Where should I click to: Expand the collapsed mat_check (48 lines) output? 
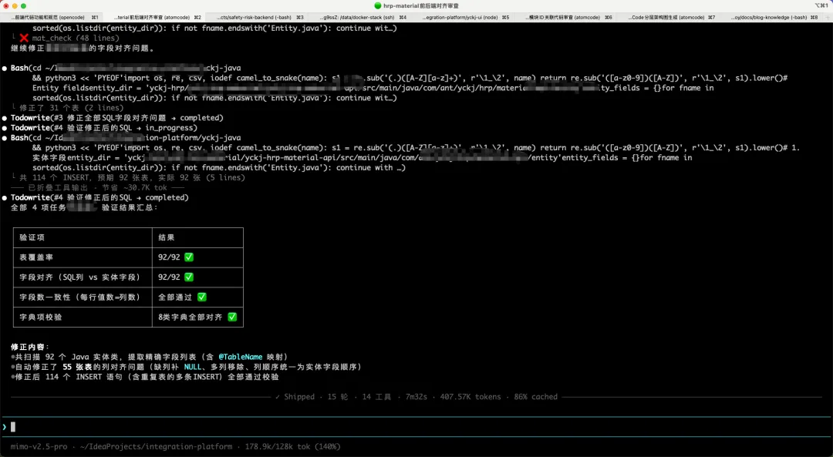[x=76, y=39]
